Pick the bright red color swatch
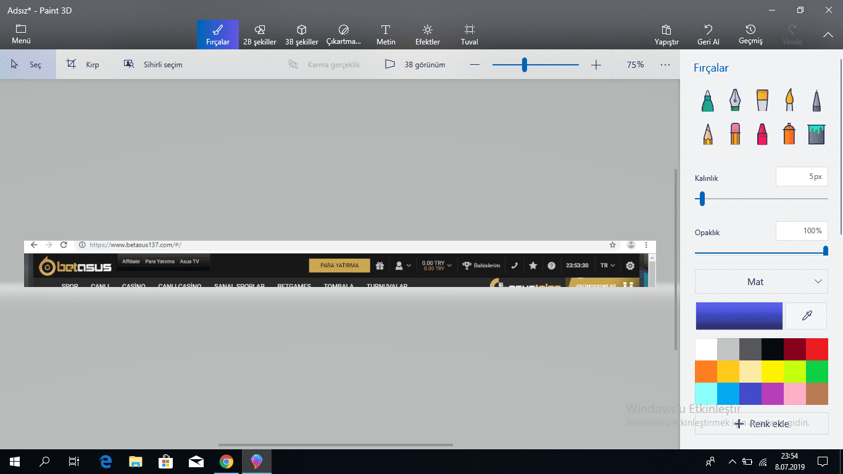Image resolution: width=843 pixels, height=474 pixels. [x=817, y=349]
